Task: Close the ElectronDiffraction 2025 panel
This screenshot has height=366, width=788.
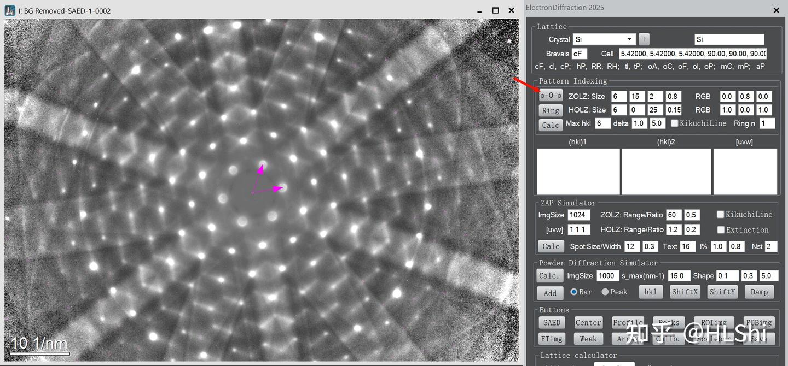Action: [777, 10]
